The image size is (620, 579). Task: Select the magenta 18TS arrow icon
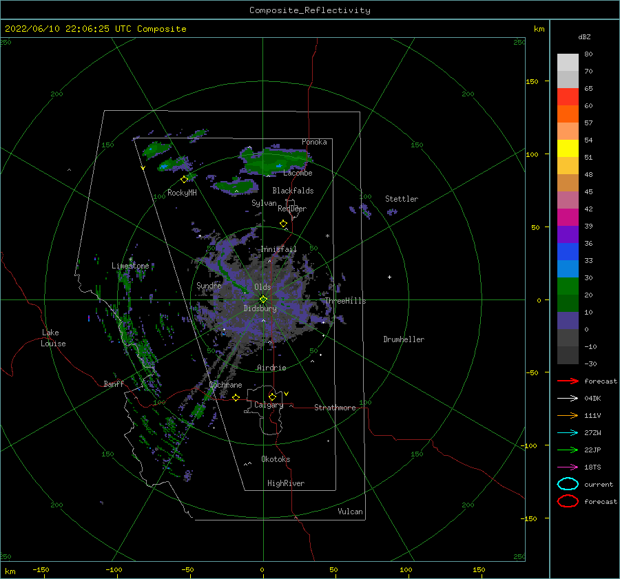click(568, 467)
